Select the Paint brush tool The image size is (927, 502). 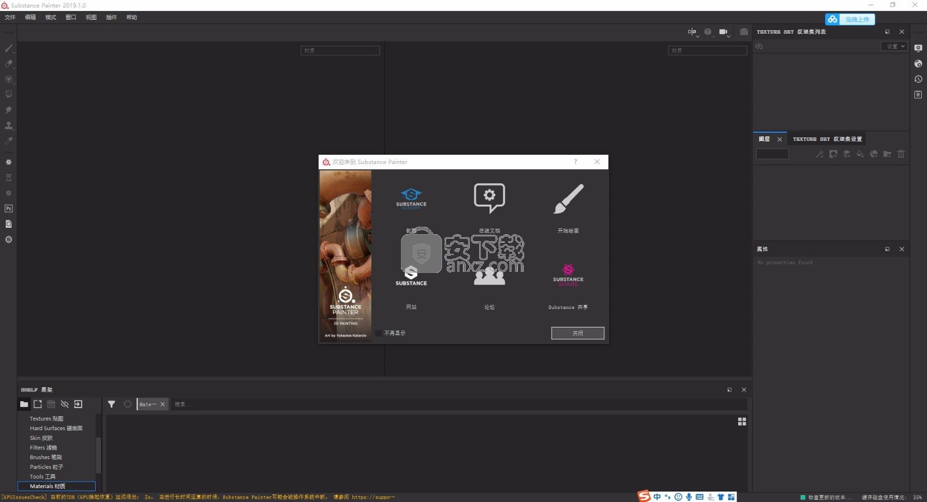[x=9, y=48]
